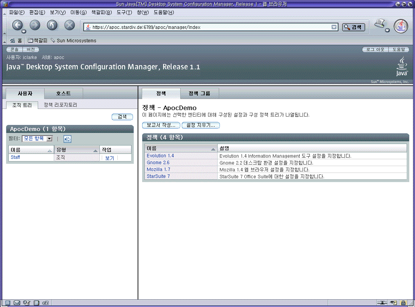Open the Print button options dropdown

(387, 30)
